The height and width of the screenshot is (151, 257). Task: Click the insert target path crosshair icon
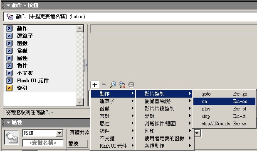click(x=131, y=85)
